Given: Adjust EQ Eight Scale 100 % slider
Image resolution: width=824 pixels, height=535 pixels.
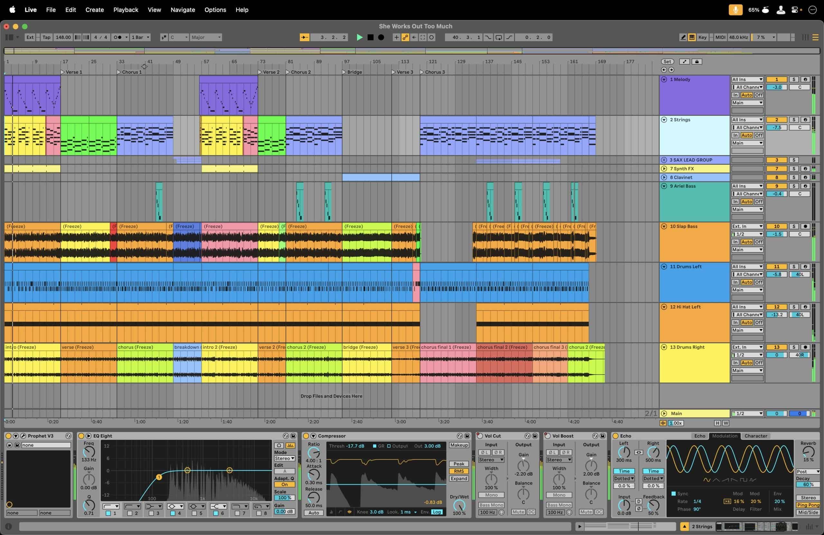Looking at the screenshot, I should [285, 498].
